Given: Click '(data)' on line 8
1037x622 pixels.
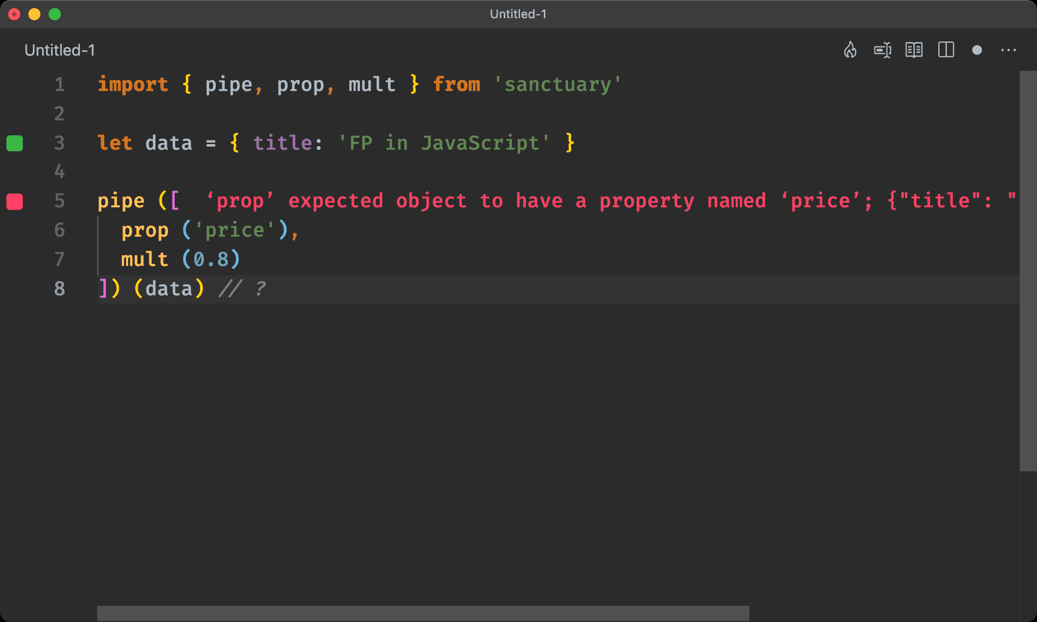Looking at the screenshot, I should click(x=169, y=289).
